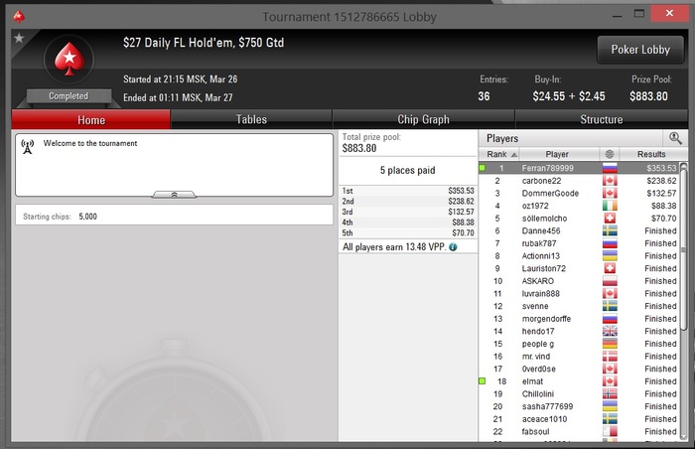Click the Poker Lobby button
This screenshot has width=695, height=449.
[x=640, y=50]
